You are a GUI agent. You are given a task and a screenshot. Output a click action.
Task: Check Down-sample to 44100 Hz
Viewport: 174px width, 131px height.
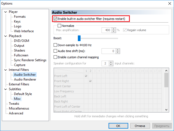point(55,45)
